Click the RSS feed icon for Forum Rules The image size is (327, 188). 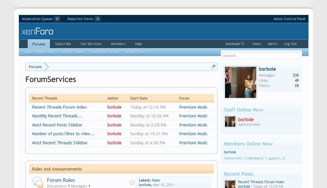click(x=132, y=182)
